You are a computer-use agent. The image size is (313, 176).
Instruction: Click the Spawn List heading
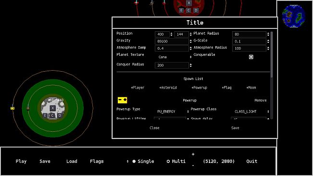pyautogui.click(x=193, y=79)
